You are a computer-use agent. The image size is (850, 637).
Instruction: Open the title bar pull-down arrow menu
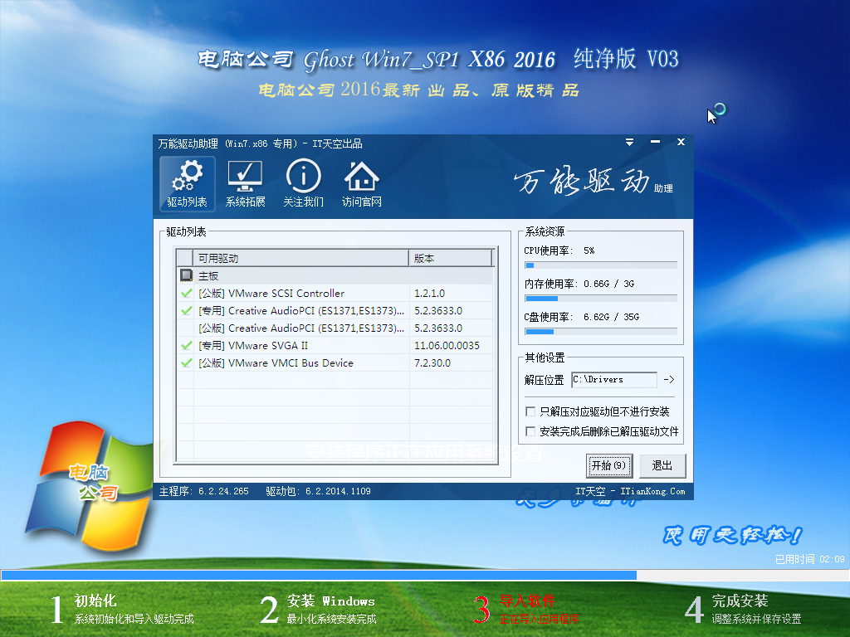pyautogui.click(x=629, y=142)
